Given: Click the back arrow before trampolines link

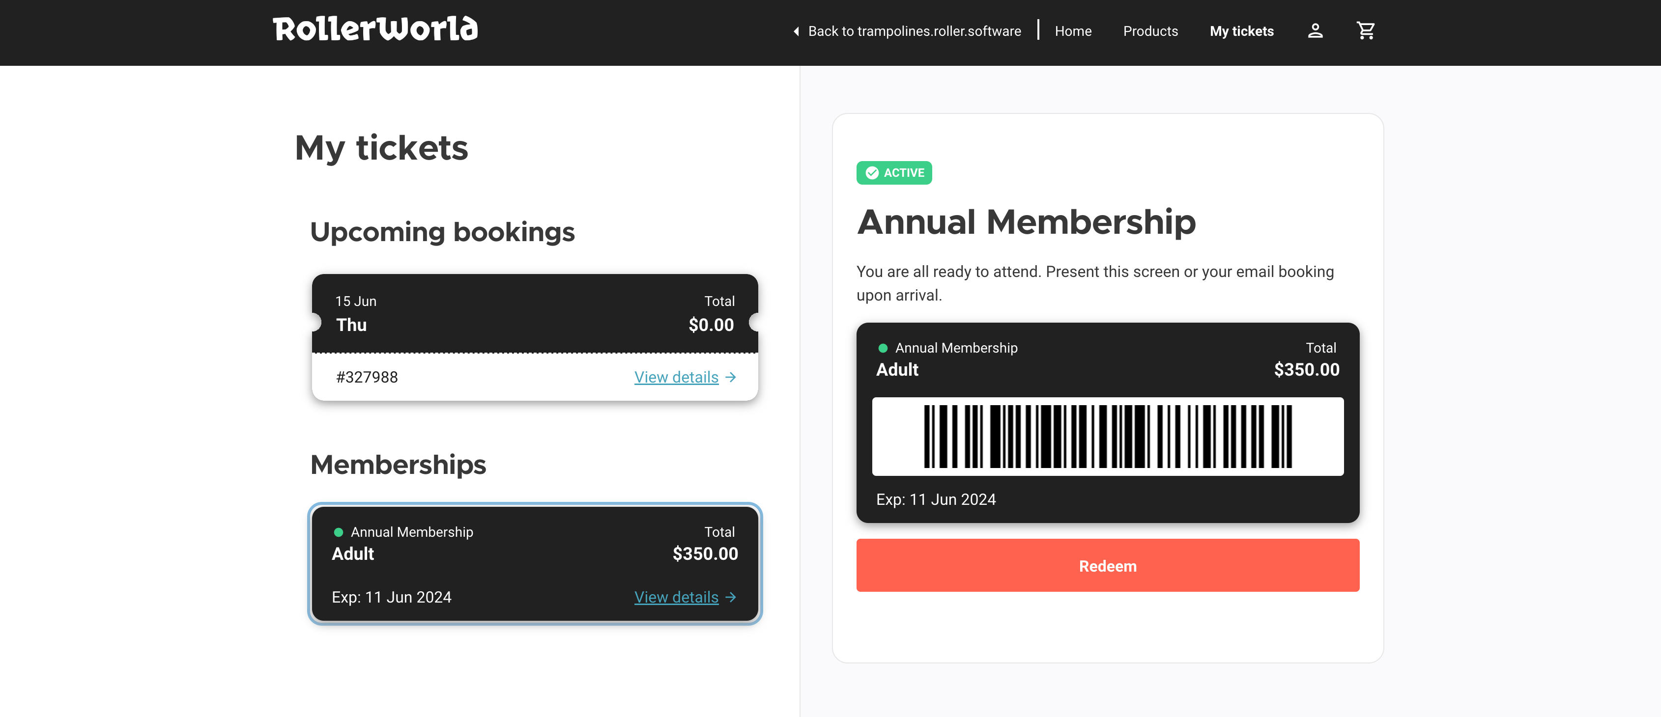Looking at the screenshot, I should [x=796, y=31].
